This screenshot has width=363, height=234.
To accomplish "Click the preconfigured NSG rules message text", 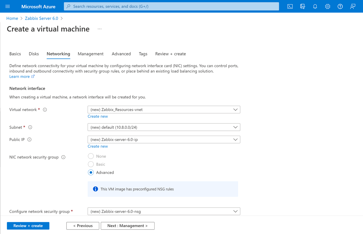I will (x=137, y=189).
